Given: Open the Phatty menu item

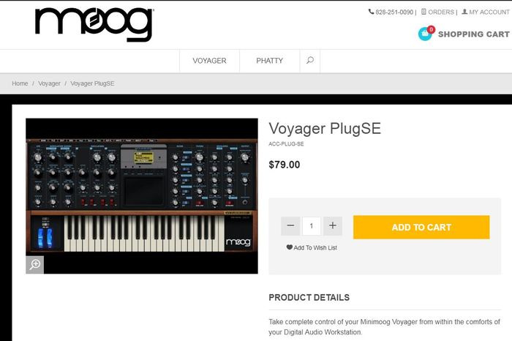Looking at the screenshot, I should (269, 61).
